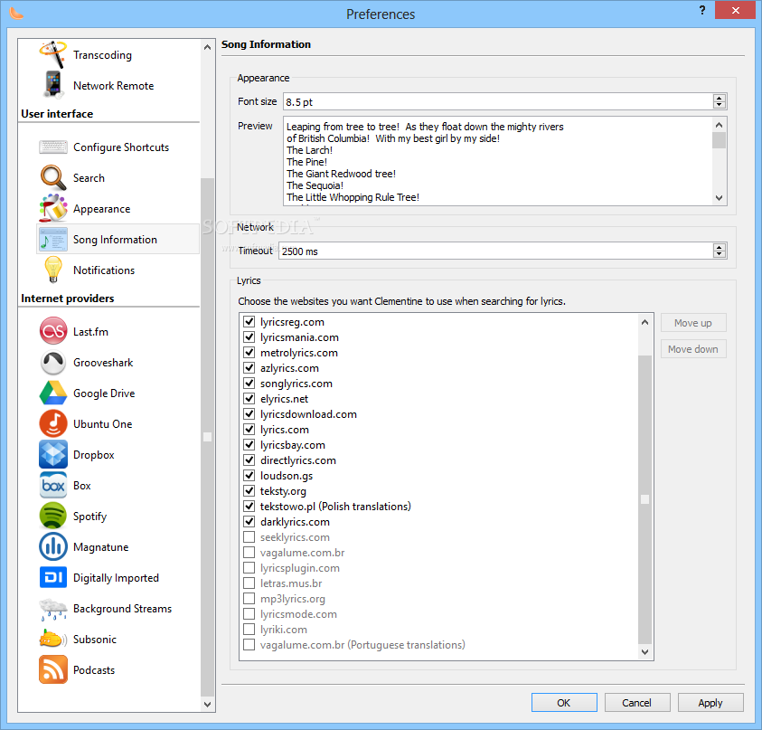Switch to Notifications settings page

click(104, 270)
